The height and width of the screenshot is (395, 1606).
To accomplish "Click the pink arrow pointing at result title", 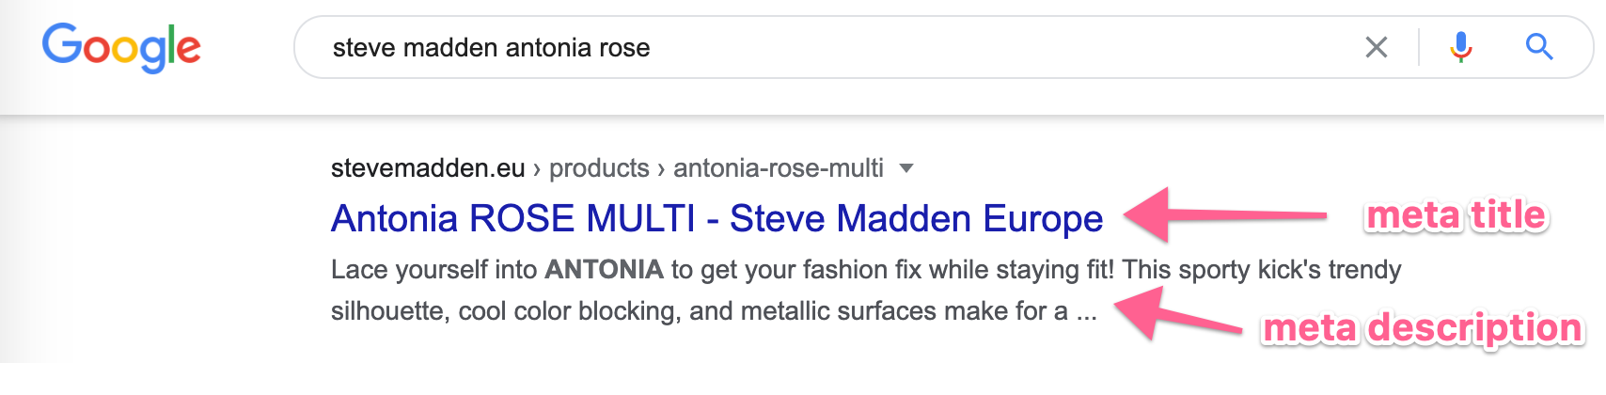I will (x=1225, y=215).
